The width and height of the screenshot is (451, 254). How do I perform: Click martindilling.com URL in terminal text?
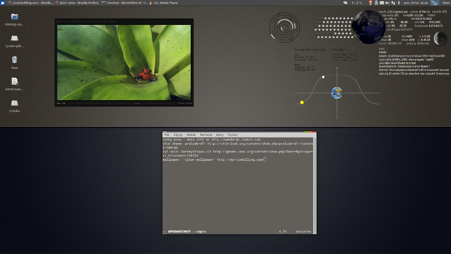[241, 159]
